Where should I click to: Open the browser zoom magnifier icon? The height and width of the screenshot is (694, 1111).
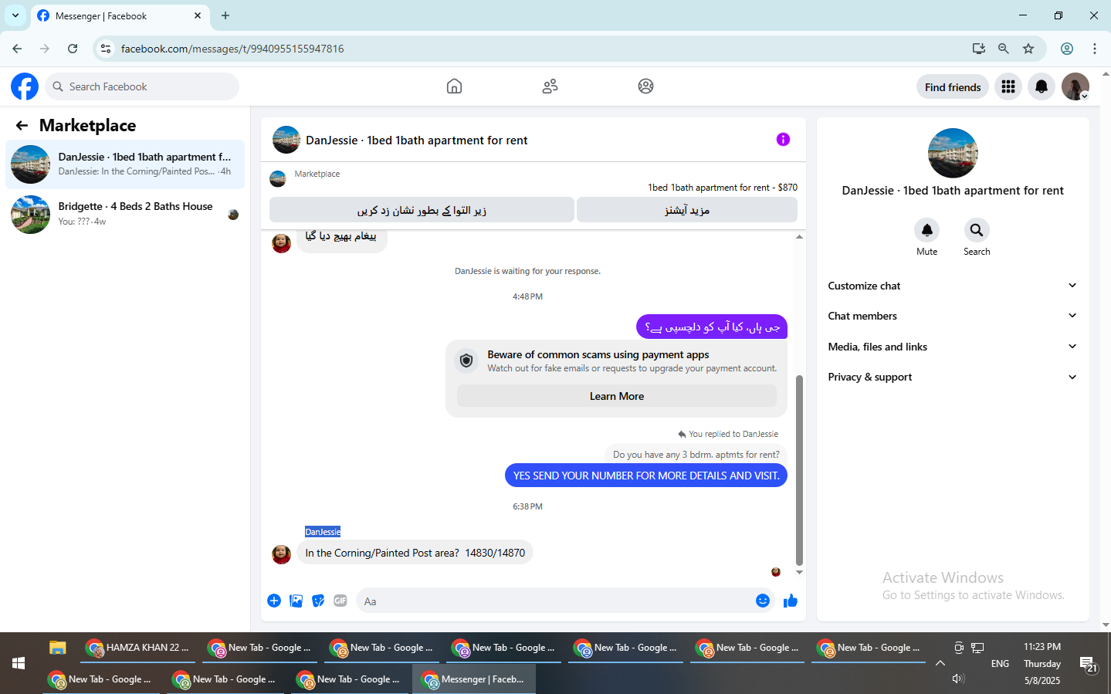point(1004,49)
